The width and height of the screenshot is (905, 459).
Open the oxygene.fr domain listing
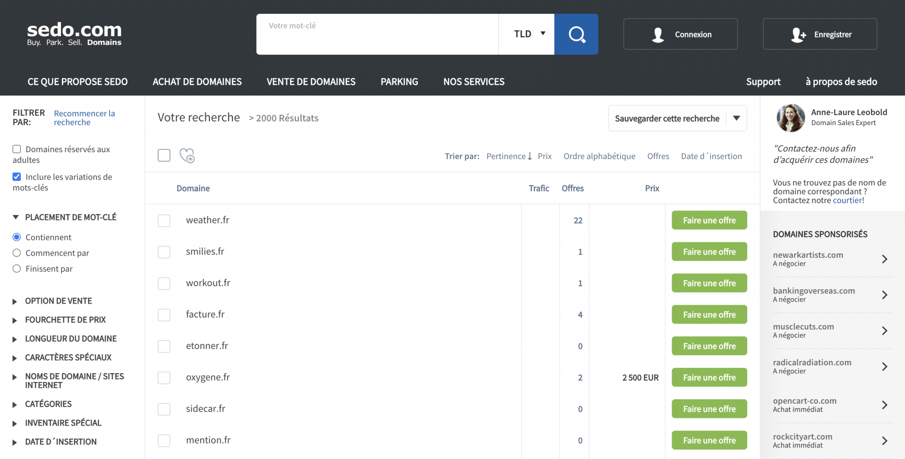point(208,377)
